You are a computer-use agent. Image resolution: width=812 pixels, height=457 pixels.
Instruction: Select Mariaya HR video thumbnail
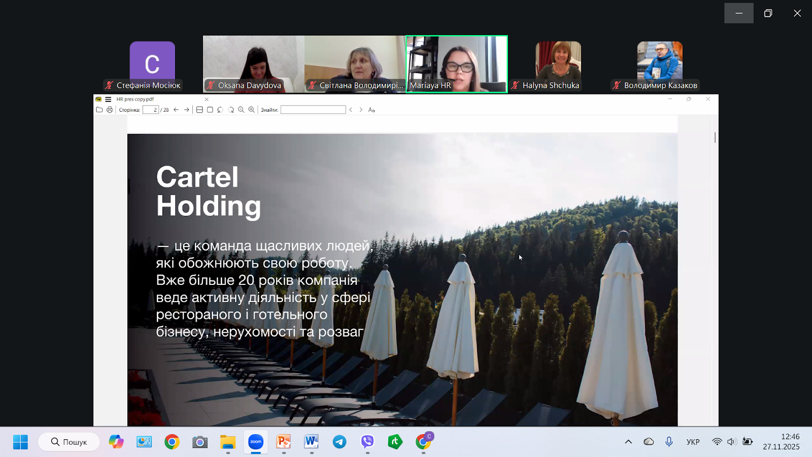point(457,64)
